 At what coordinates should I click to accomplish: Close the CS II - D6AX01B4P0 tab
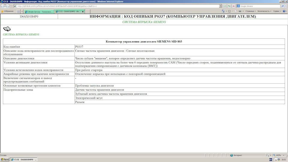click(x=83, y=12)
